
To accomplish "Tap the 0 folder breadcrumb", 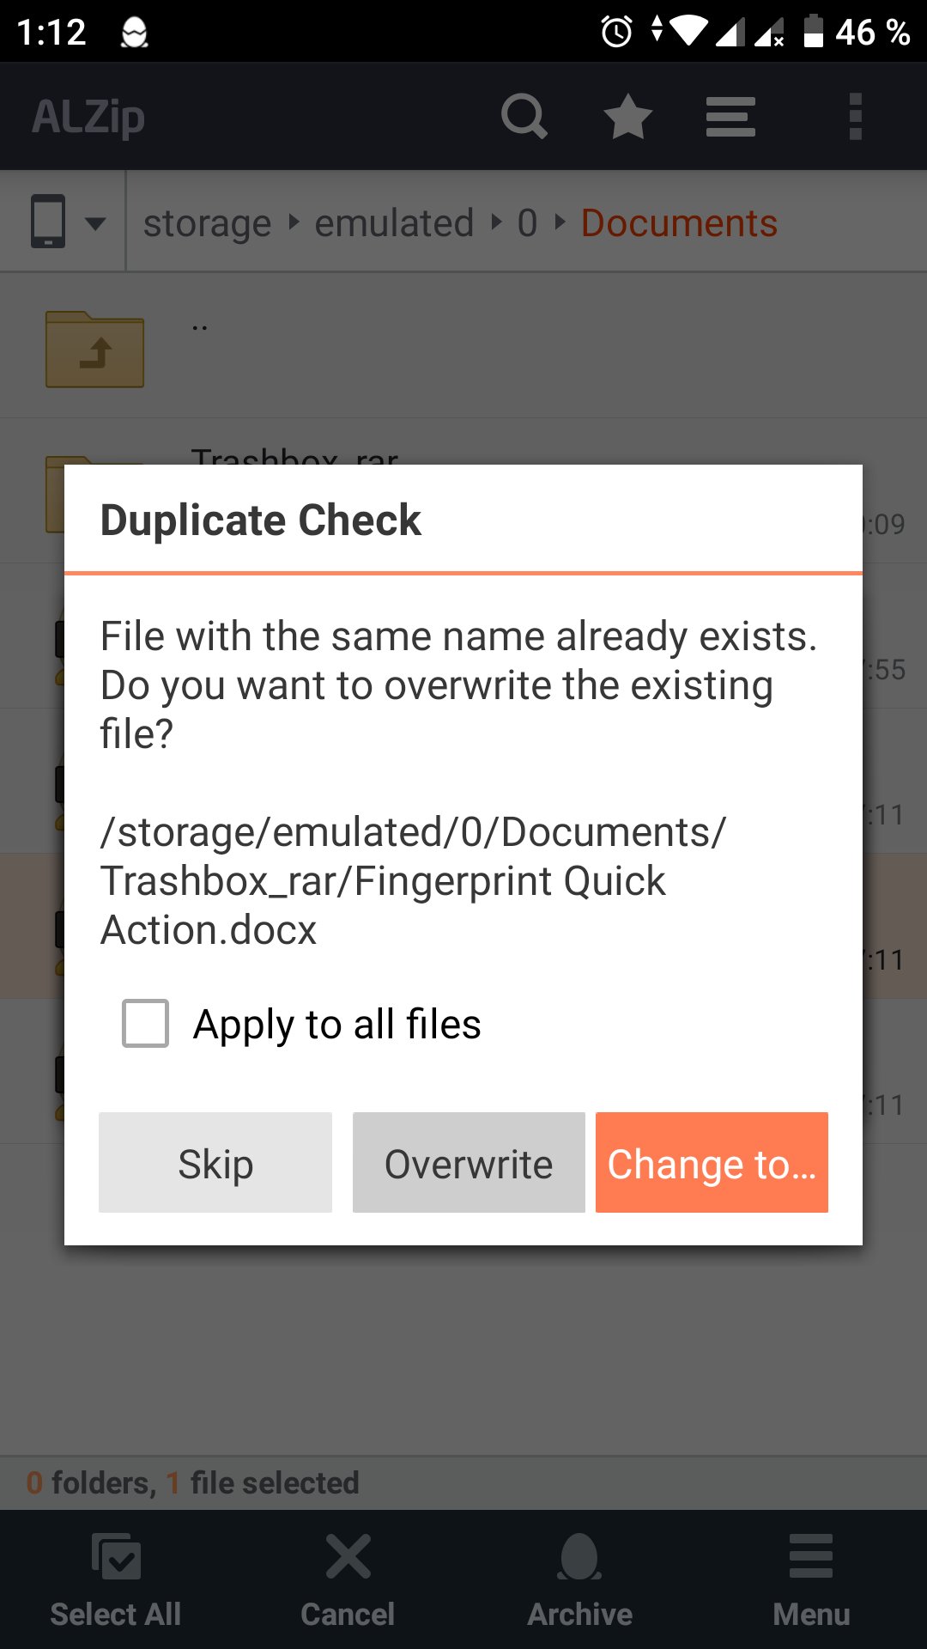I will [527, 223].
